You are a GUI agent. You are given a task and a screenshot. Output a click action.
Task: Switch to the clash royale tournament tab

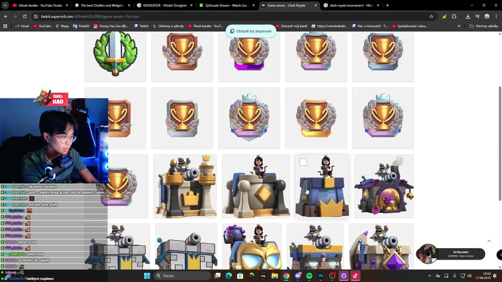pyautogui.click(x=351, y=5)
